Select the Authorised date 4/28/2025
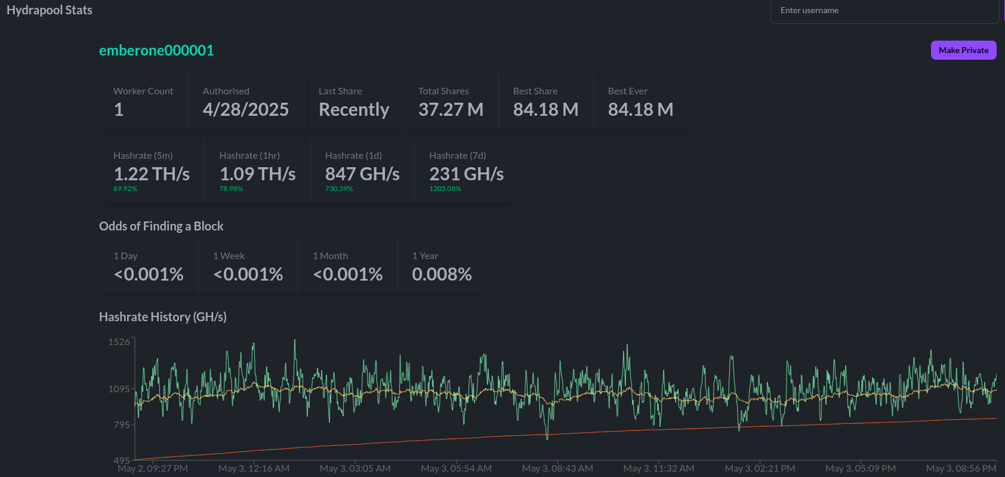 coord(246,109)
